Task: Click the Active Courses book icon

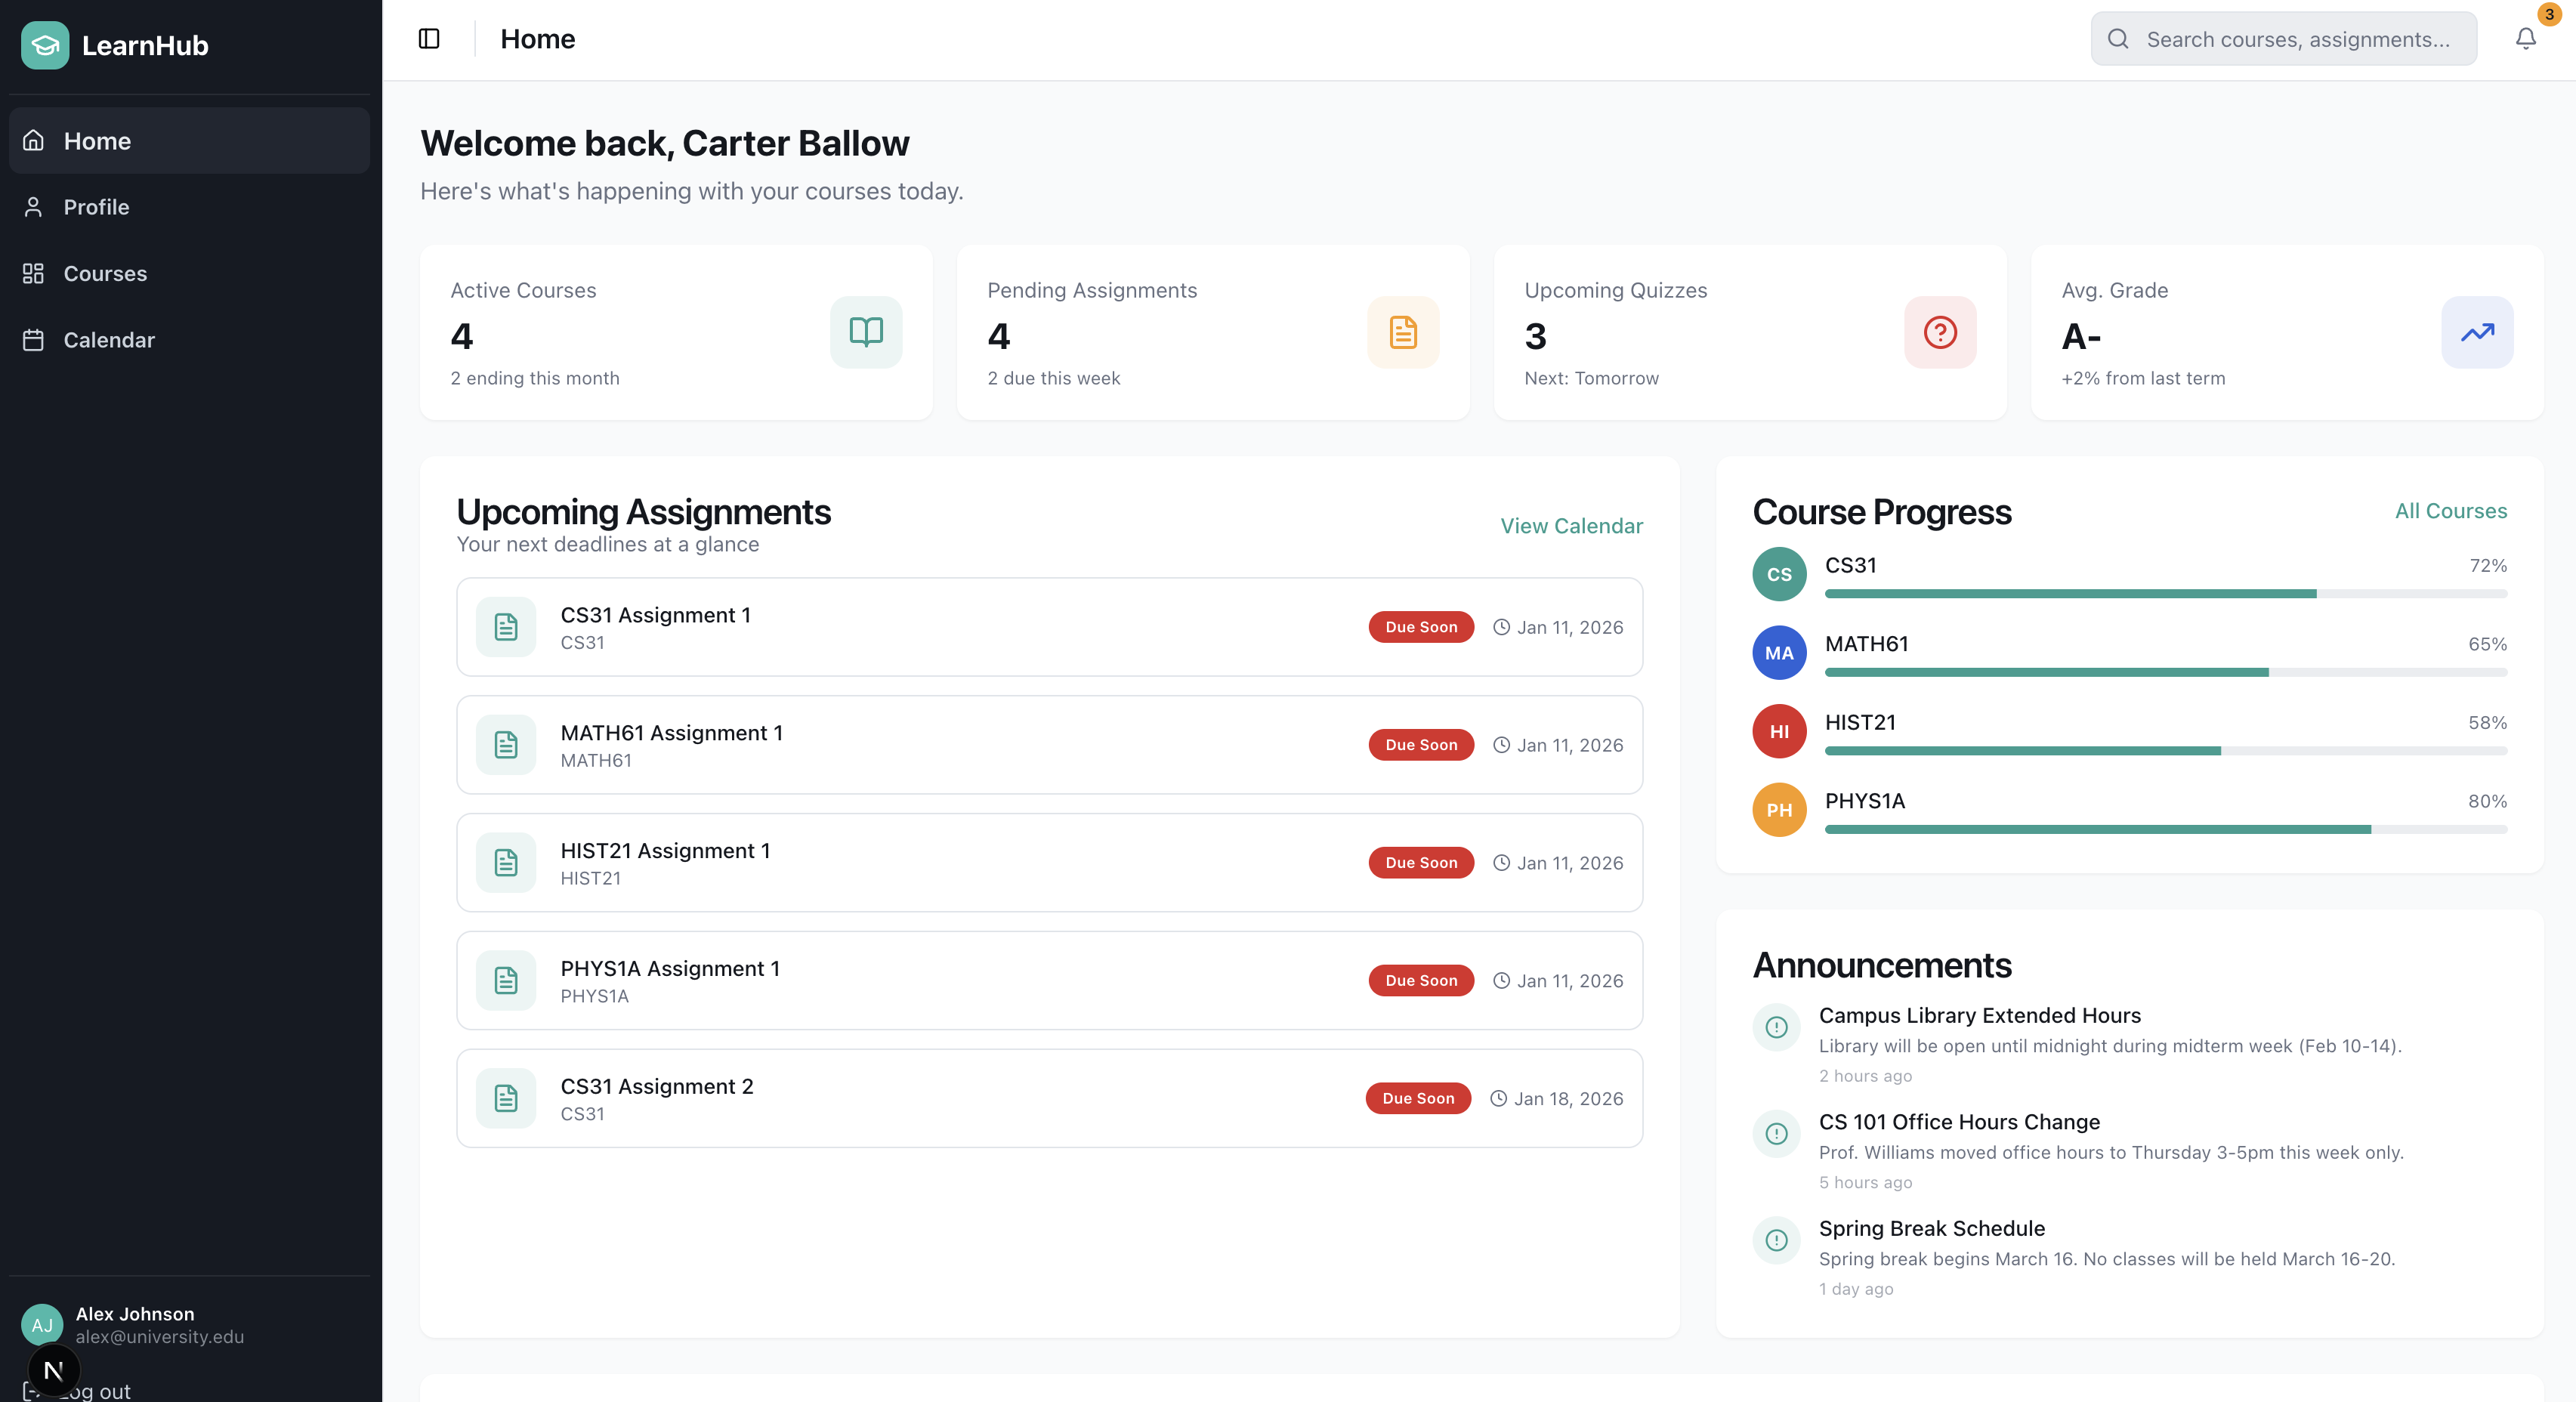Action: tap(865, 332)
